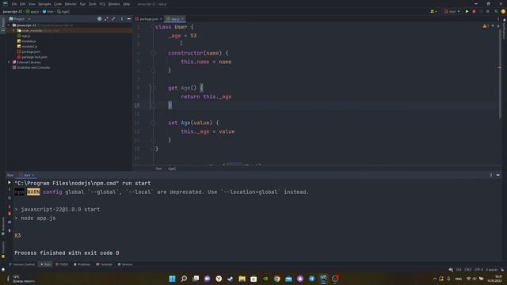The image size is (507, 285).
Task: Fold the get Age() block via the gutter marker
Action: (153, 88)
